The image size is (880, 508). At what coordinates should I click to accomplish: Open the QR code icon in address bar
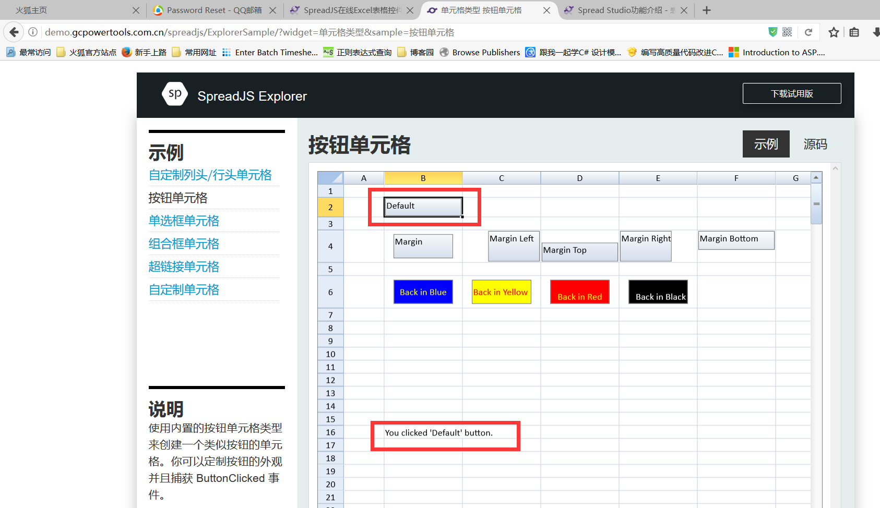point(787,32)
